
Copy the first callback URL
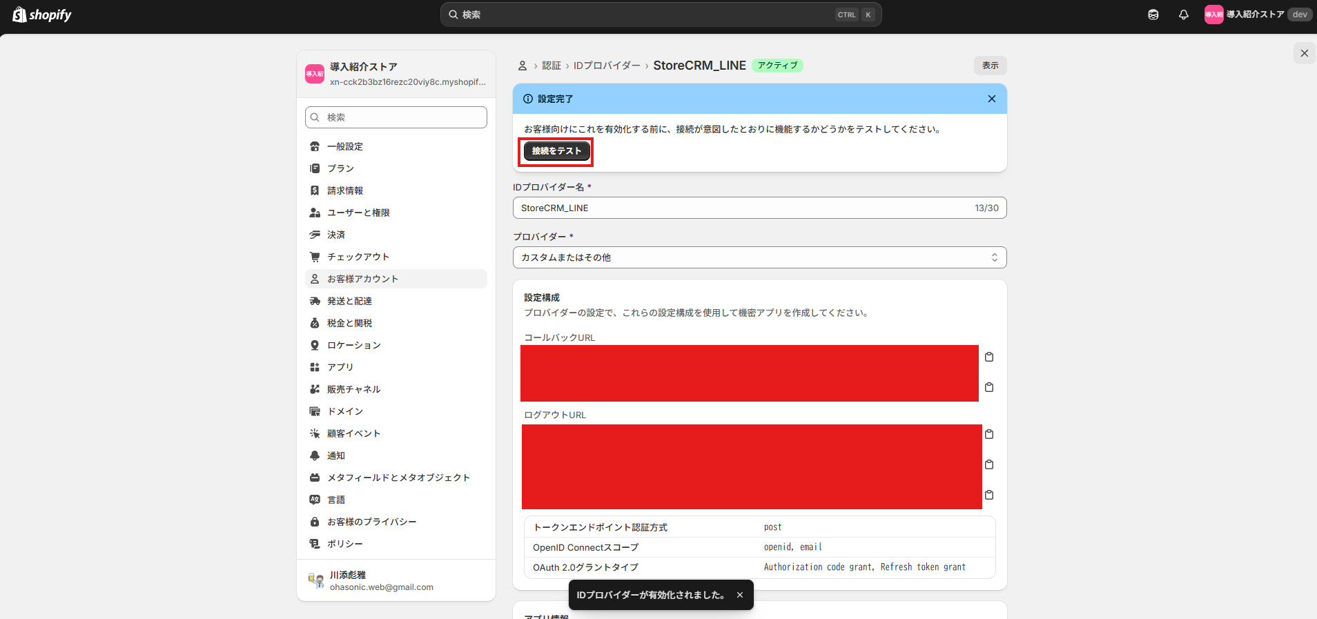point(989,357)
